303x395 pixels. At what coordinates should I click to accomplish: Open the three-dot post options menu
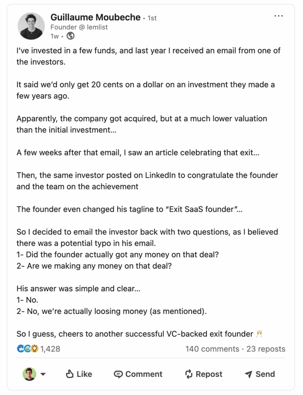[x=279, y=16]
